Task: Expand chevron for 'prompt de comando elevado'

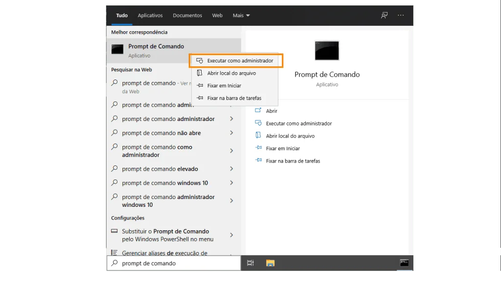Action: click(231, 169)
